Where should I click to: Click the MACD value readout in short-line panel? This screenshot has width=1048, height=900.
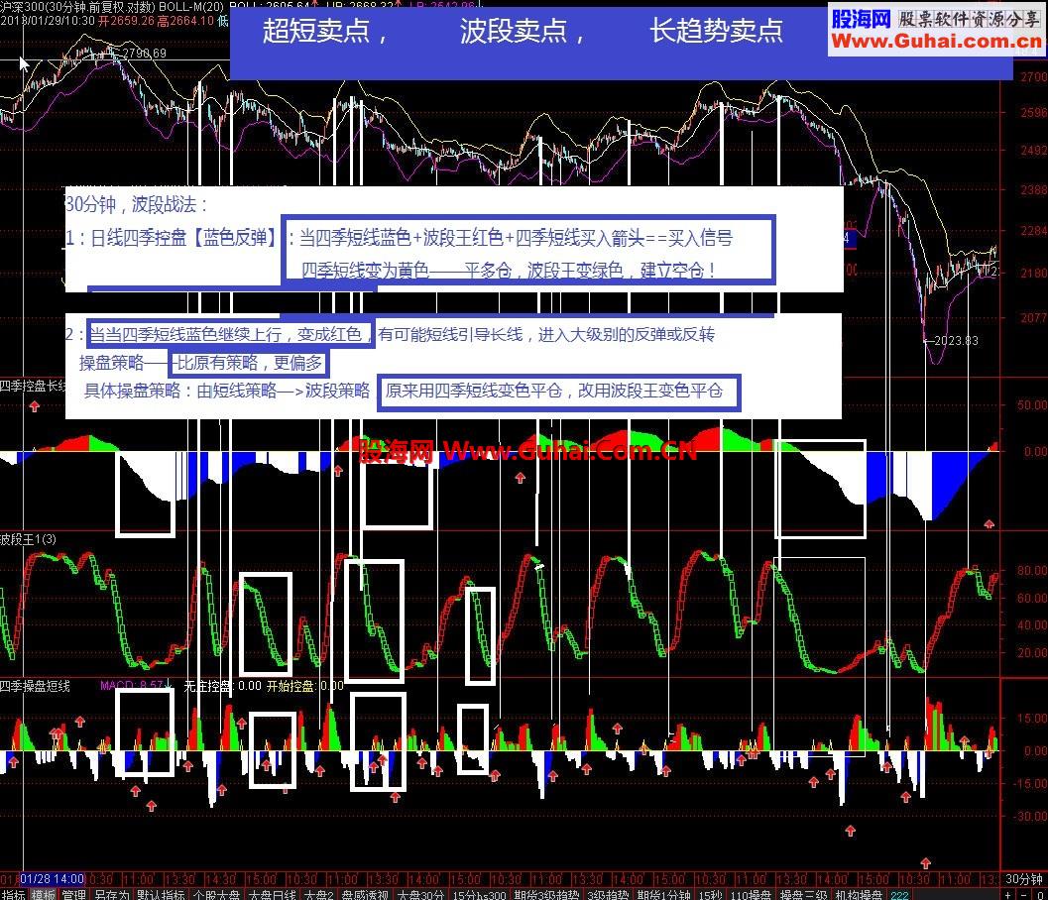[132, 686]
